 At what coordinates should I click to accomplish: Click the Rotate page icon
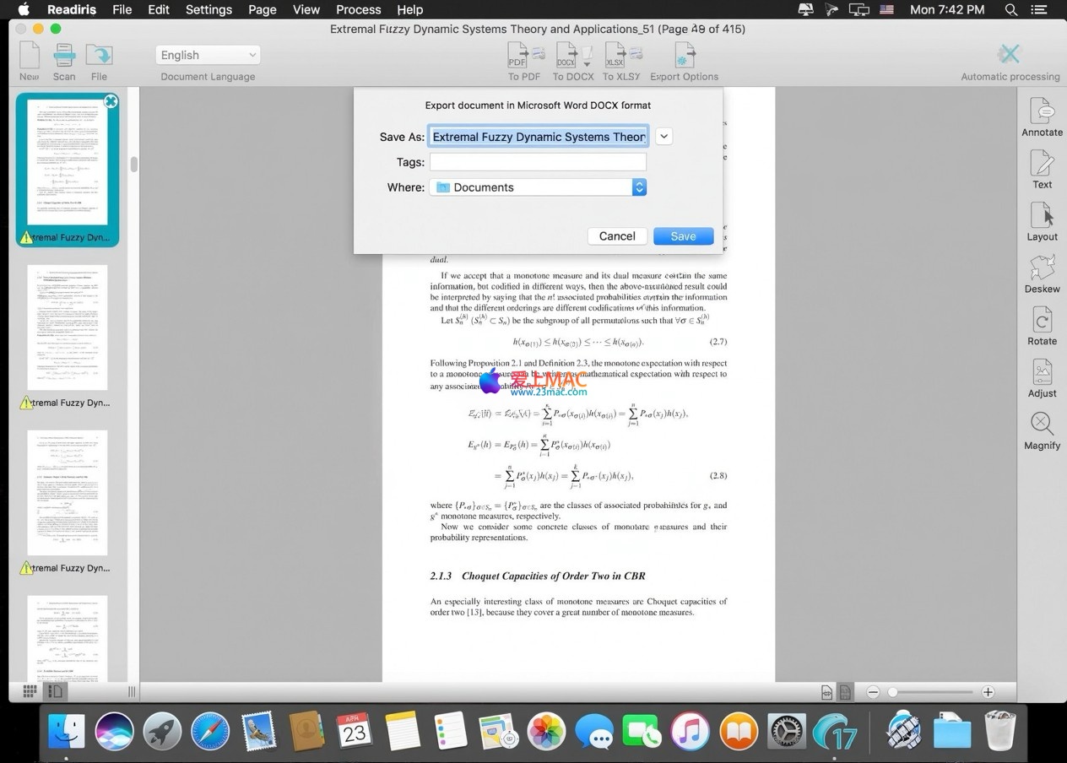pyautogui.click(x=1042, y=323)
